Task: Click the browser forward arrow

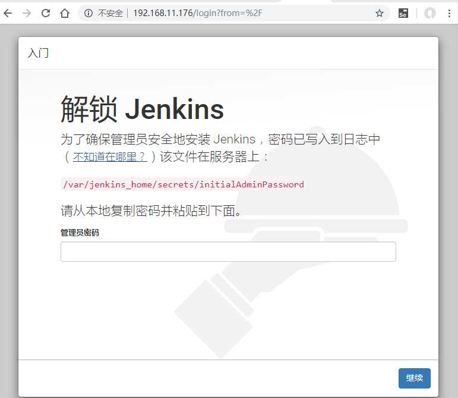Action: click(x=27, y=13)
